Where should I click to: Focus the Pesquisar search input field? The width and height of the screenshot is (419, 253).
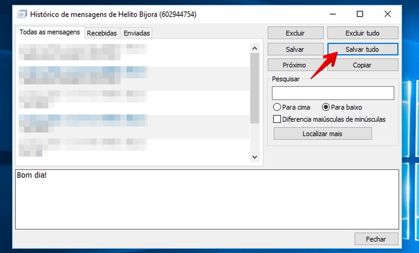click(x=333, y=93)
